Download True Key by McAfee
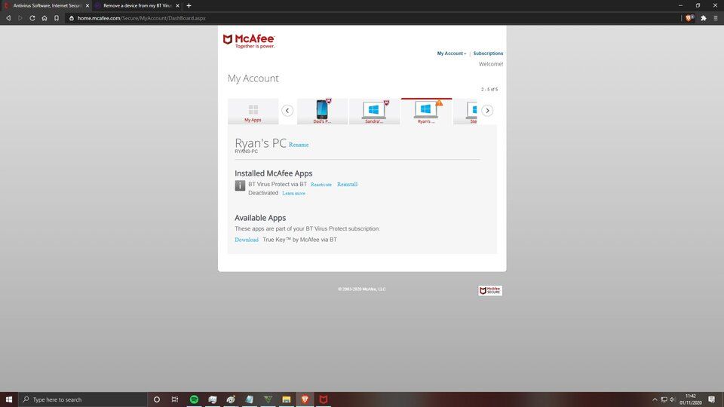 (247, 240)
